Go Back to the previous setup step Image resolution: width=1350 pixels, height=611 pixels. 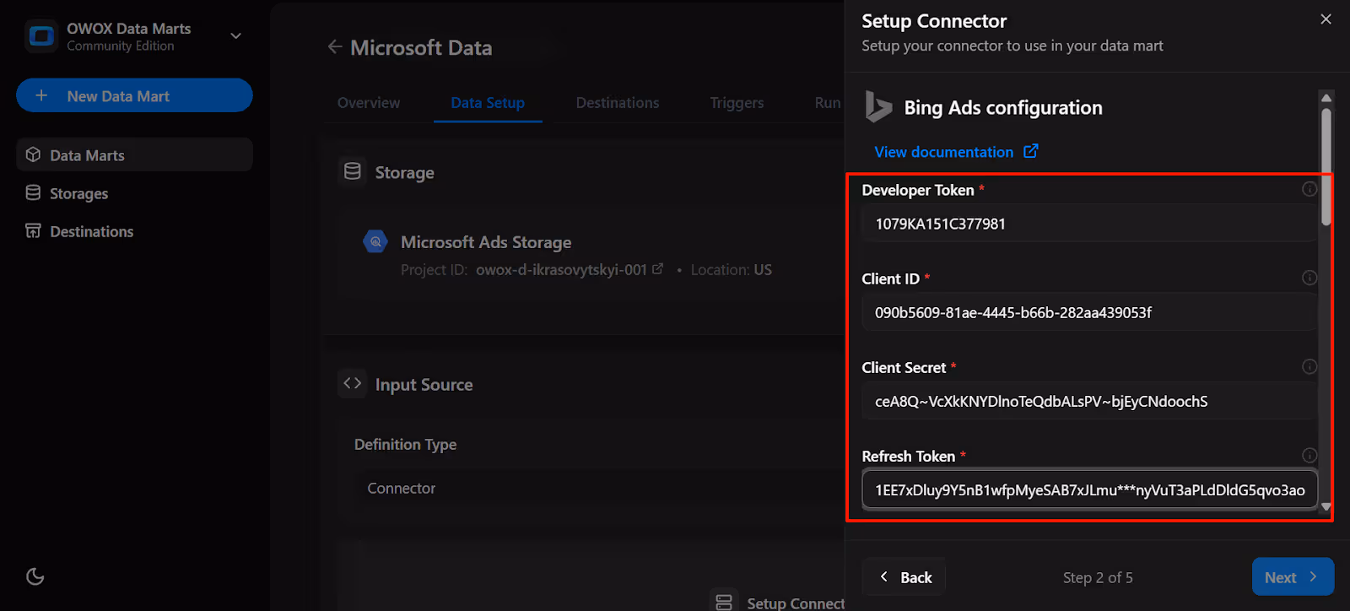(904, 577)
